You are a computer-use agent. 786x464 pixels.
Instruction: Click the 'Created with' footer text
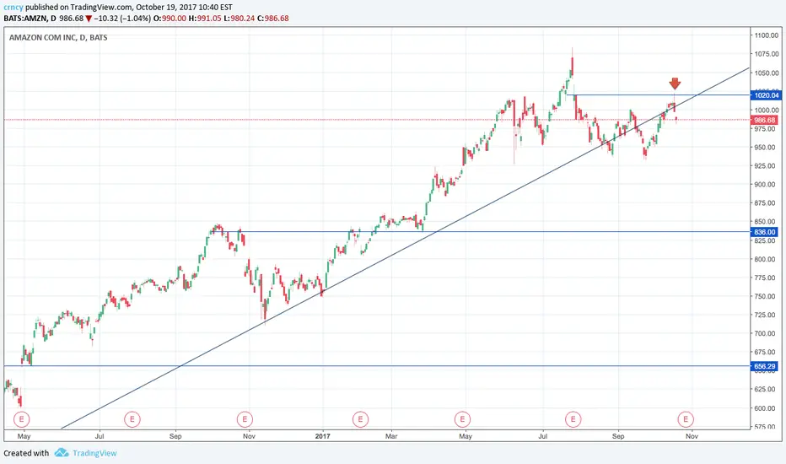point(26,453)
